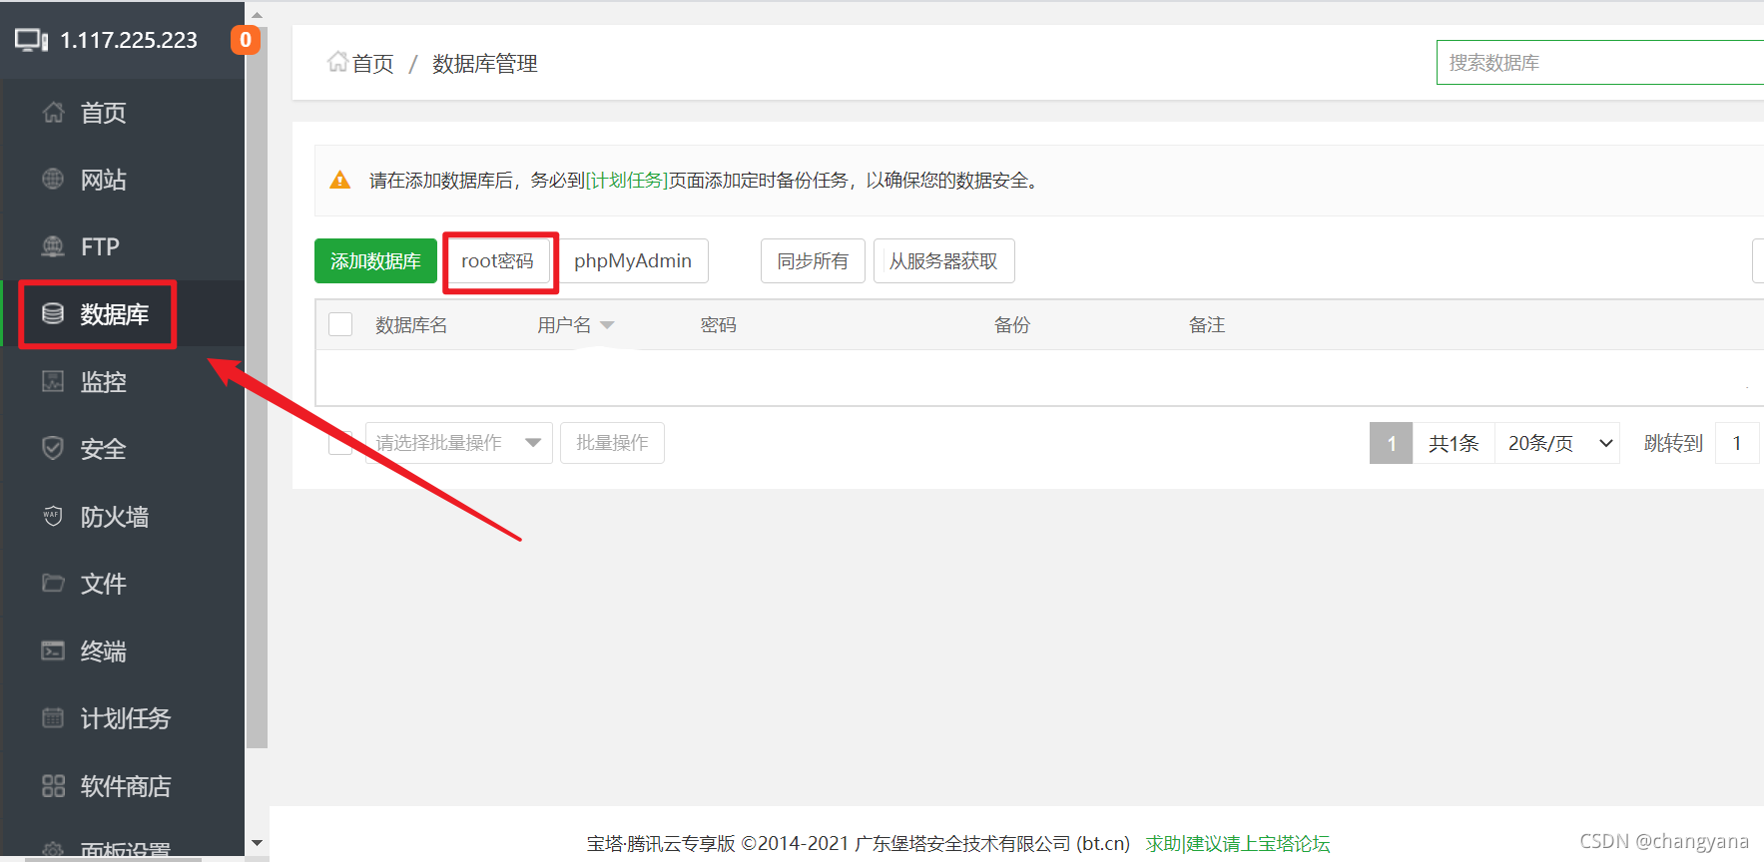Click the database stack icon for 数据库
The width and height of the screenshot is (1764, 862).
click(54, 314)
